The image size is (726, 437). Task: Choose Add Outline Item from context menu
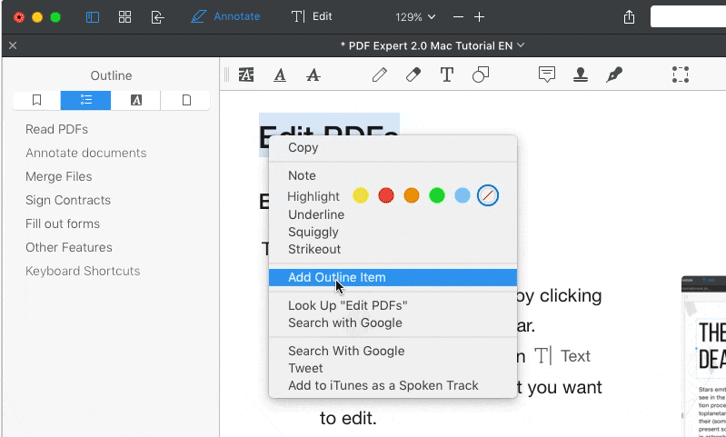pyautogui.click(x=337, y=278)
